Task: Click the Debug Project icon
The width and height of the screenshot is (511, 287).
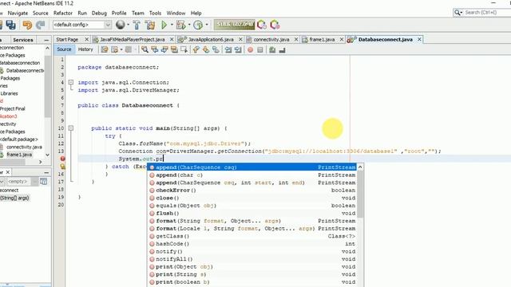Action: click(x=180, y=25)
